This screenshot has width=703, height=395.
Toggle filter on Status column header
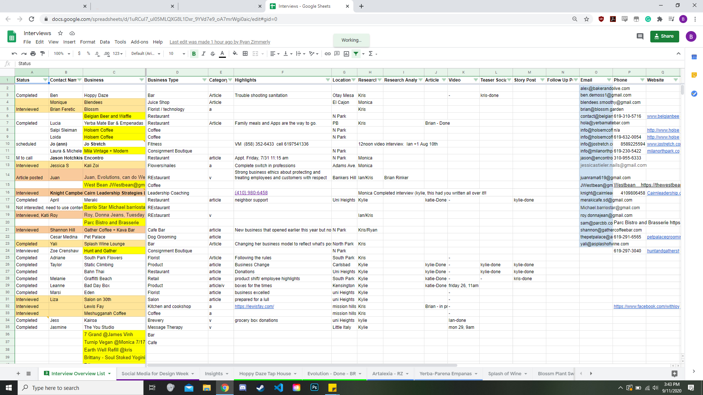click(x=45, y=80)
